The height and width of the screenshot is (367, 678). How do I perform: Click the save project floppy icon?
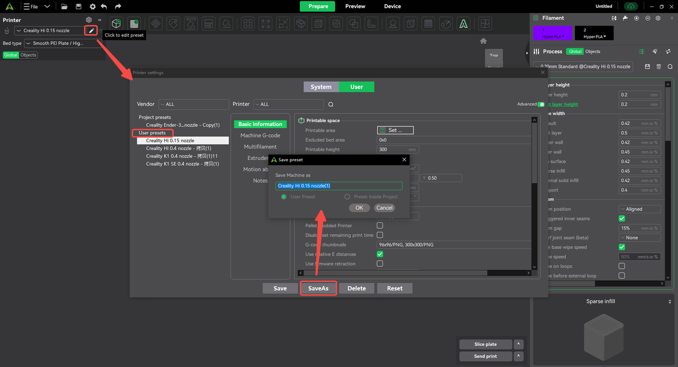pyautogui.click(x=78, y=7)
